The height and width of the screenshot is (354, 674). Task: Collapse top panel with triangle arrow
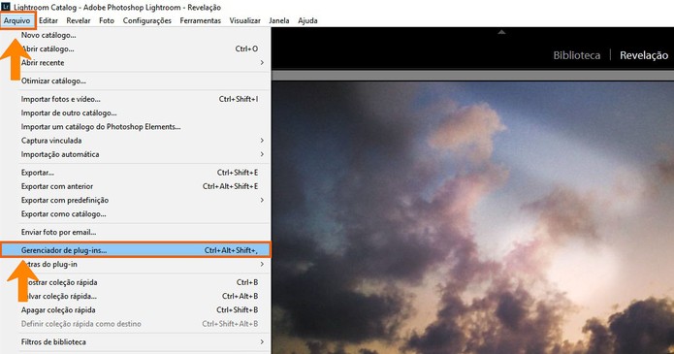(501, 32)
